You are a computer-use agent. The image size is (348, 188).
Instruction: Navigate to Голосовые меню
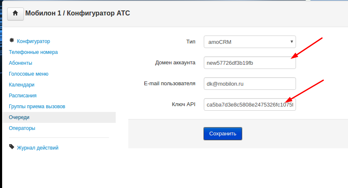pyautogui.click(x=29, y=74)
